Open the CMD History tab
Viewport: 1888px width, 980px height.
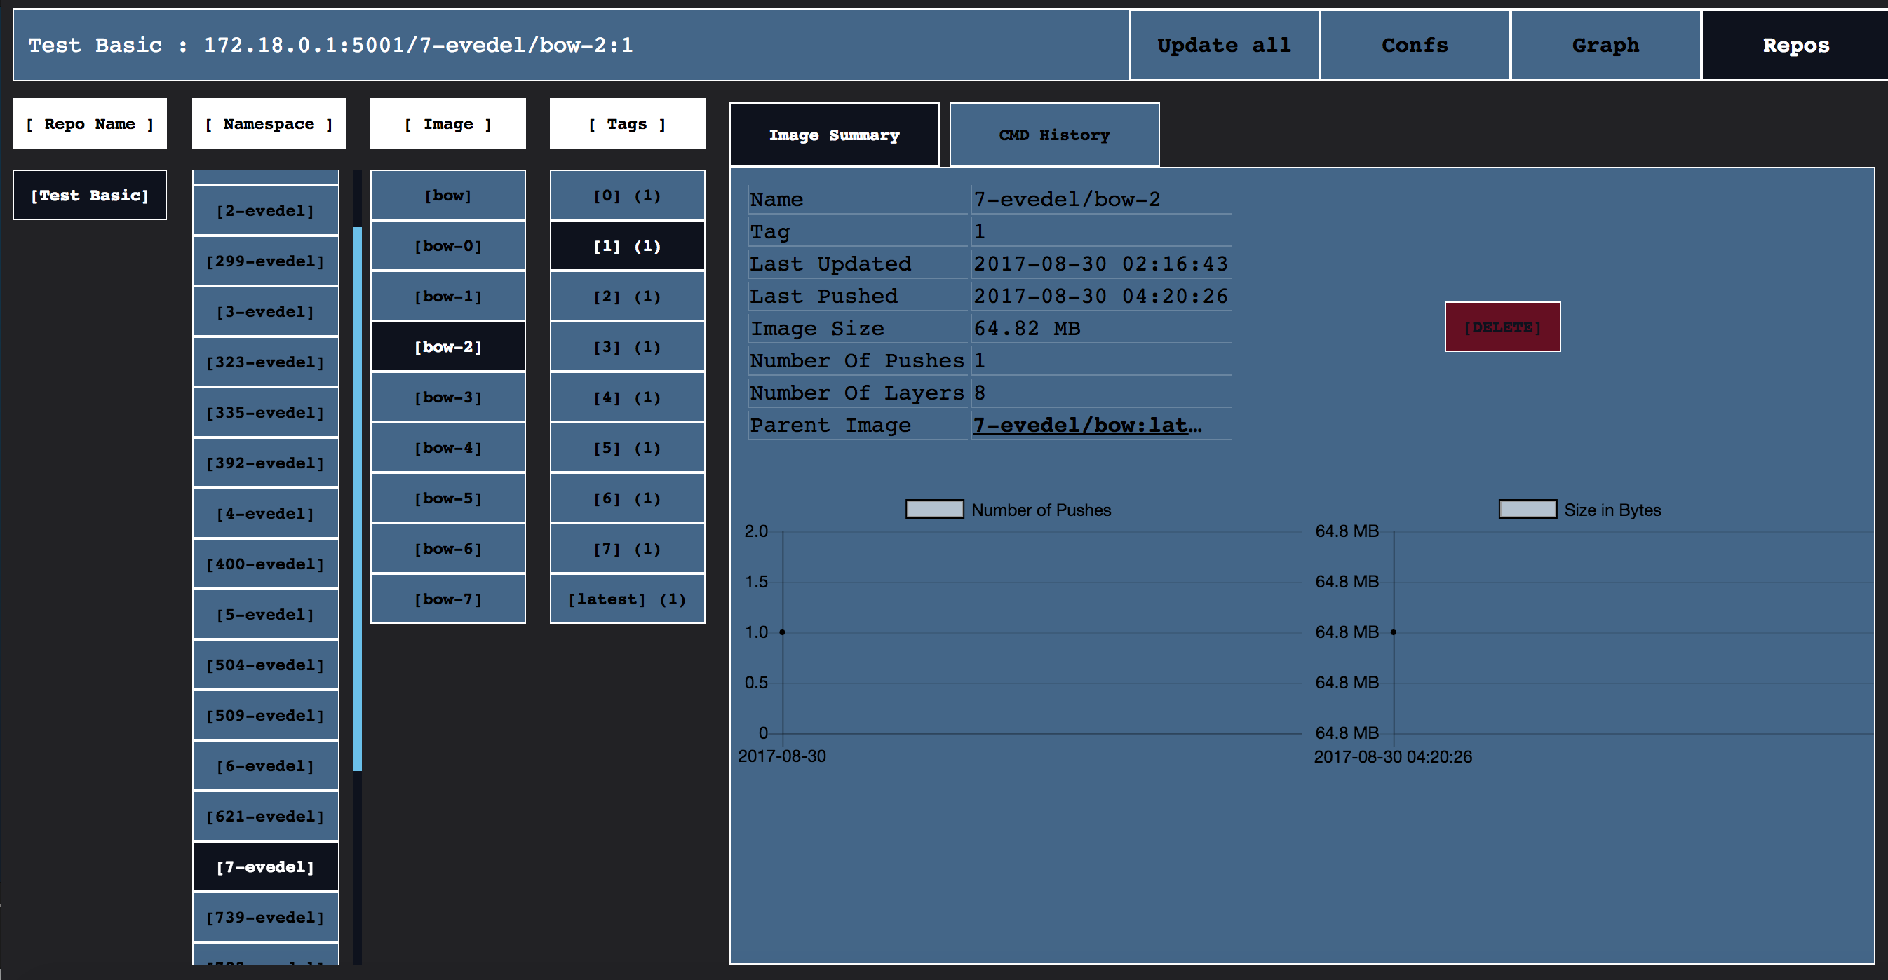click(1053, 135)
